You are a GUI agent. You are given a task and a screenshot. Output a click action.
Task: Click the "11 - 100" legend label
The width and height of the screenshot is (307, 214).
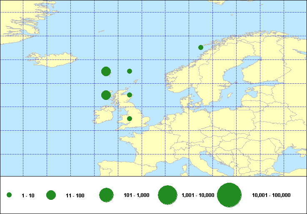pos(75,195)
